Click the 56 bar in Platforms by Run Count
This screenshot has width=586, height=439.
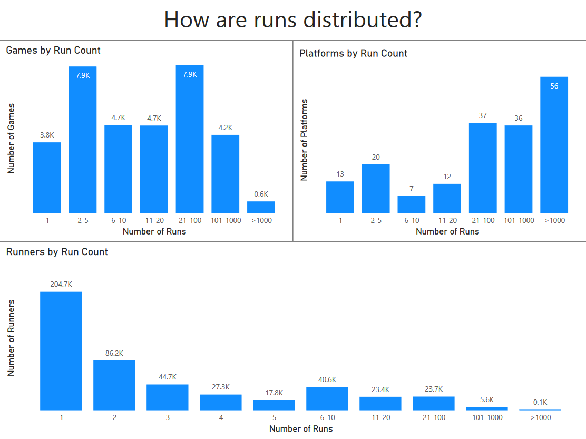(554, 145)
